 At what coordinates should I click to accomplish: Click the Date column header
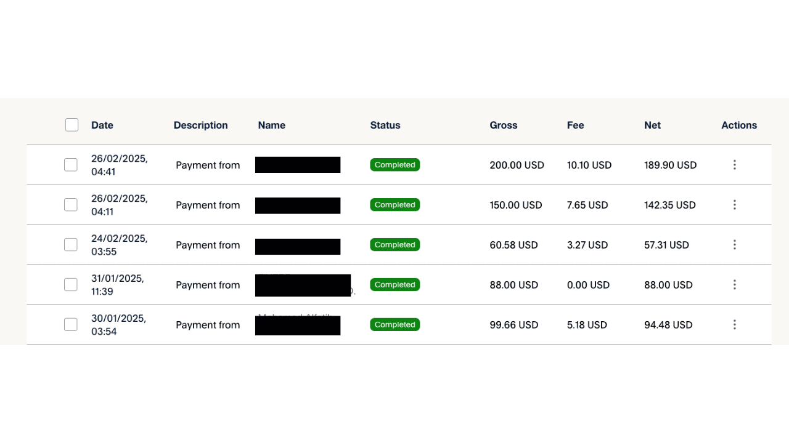102,125
